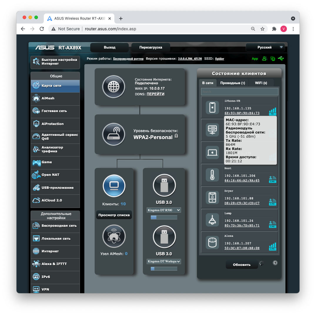This screenshot has width=316, height=315.
Task: Expand the Kingston DT Workspace dropdown
Action: point(164,261)
